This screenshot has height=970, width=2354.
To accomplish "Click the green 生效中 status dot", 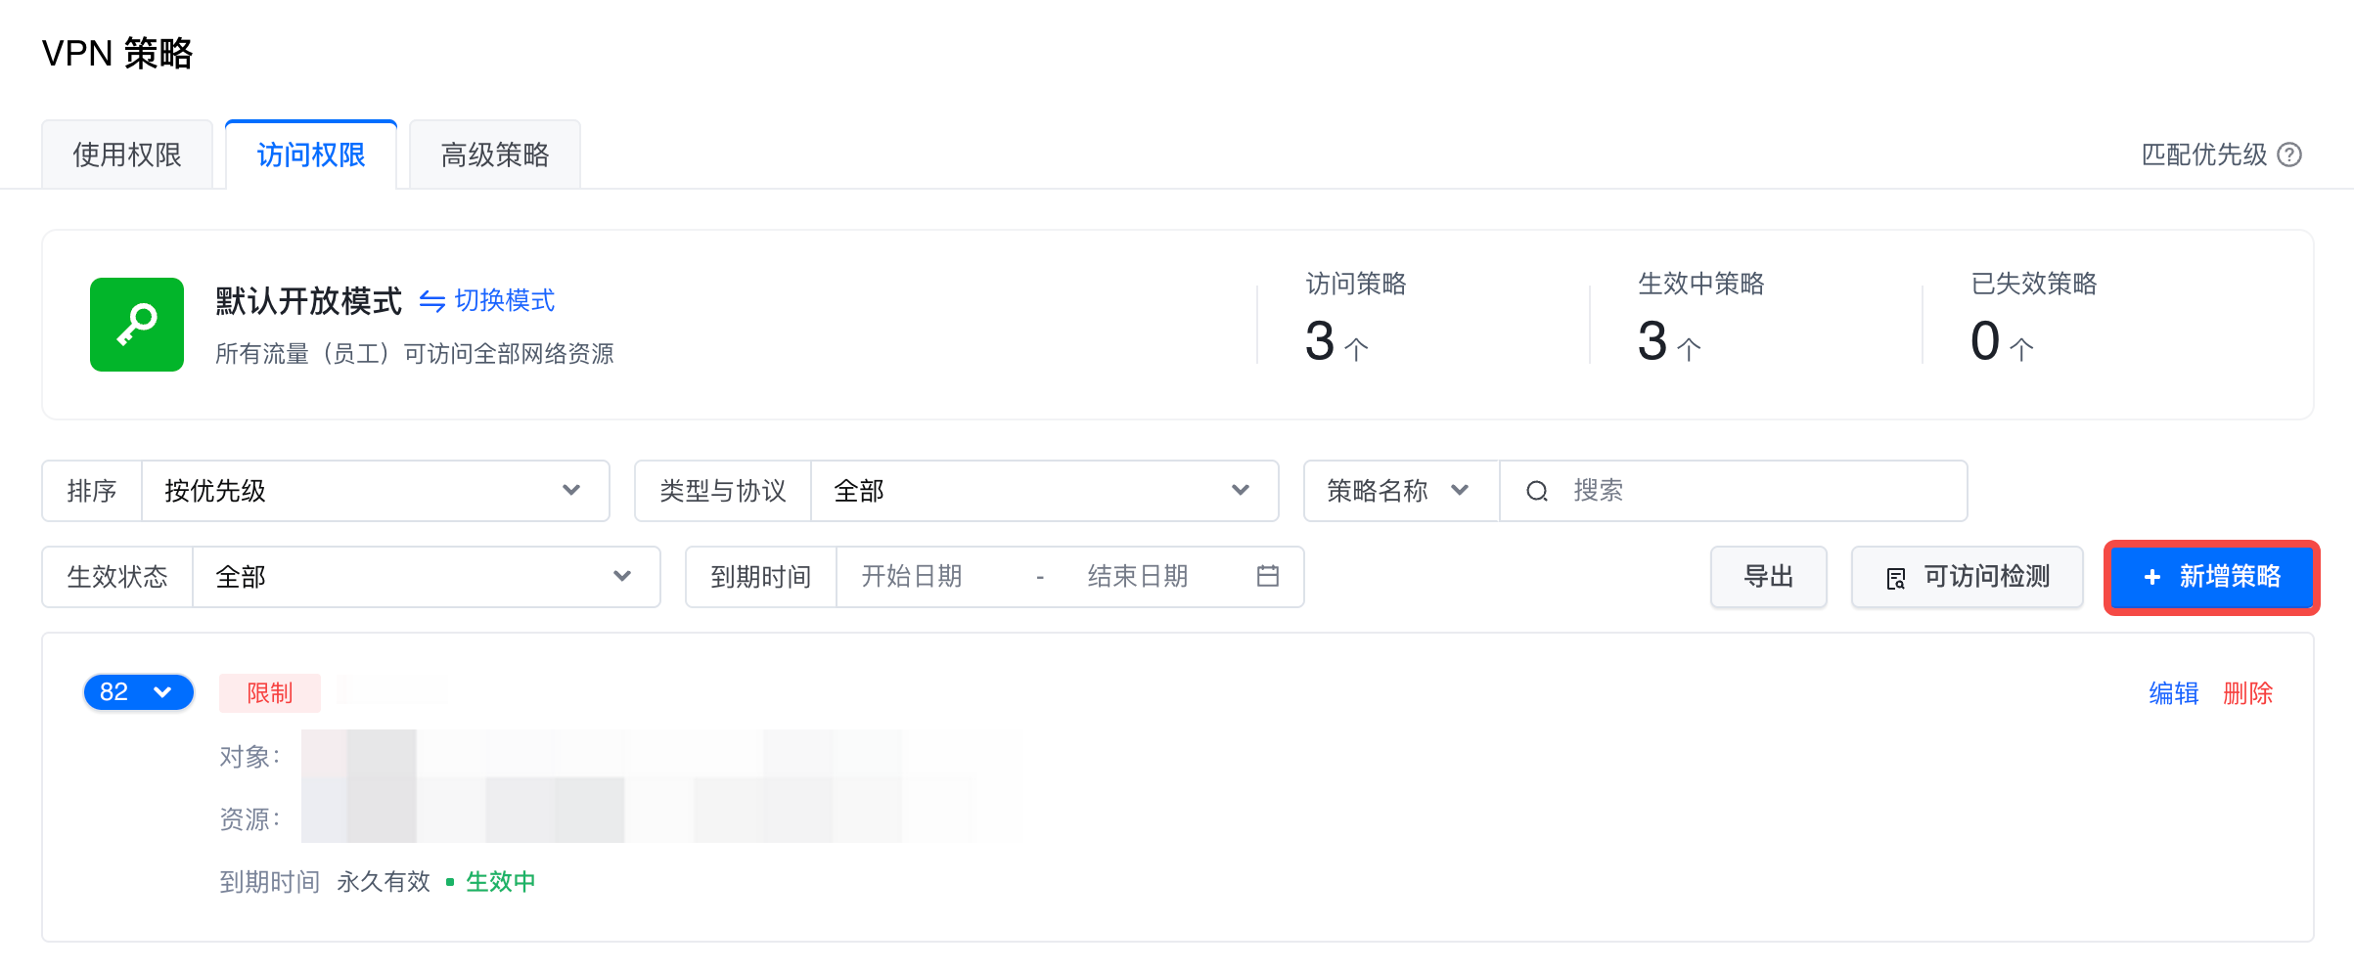I will point(450,882).
